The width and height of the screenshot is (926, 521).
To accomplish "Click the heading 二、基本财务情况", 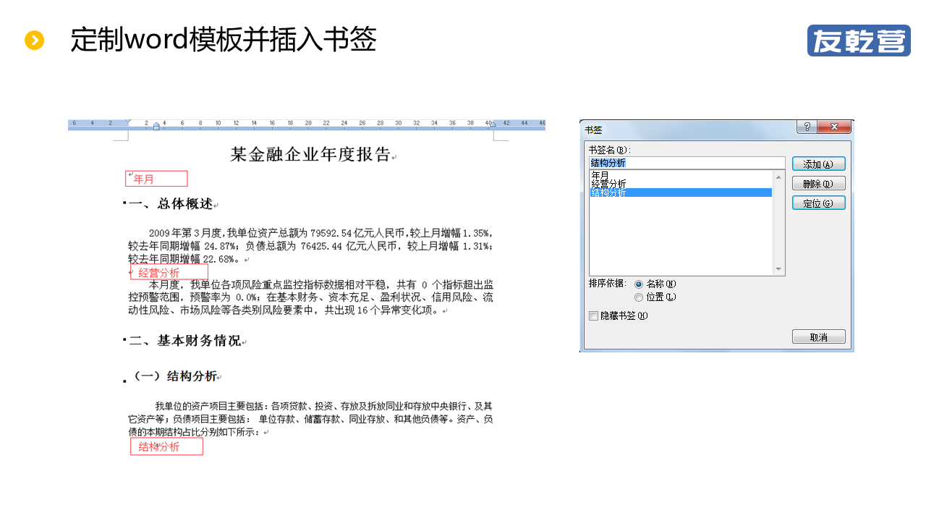I will tap(185, 341).
